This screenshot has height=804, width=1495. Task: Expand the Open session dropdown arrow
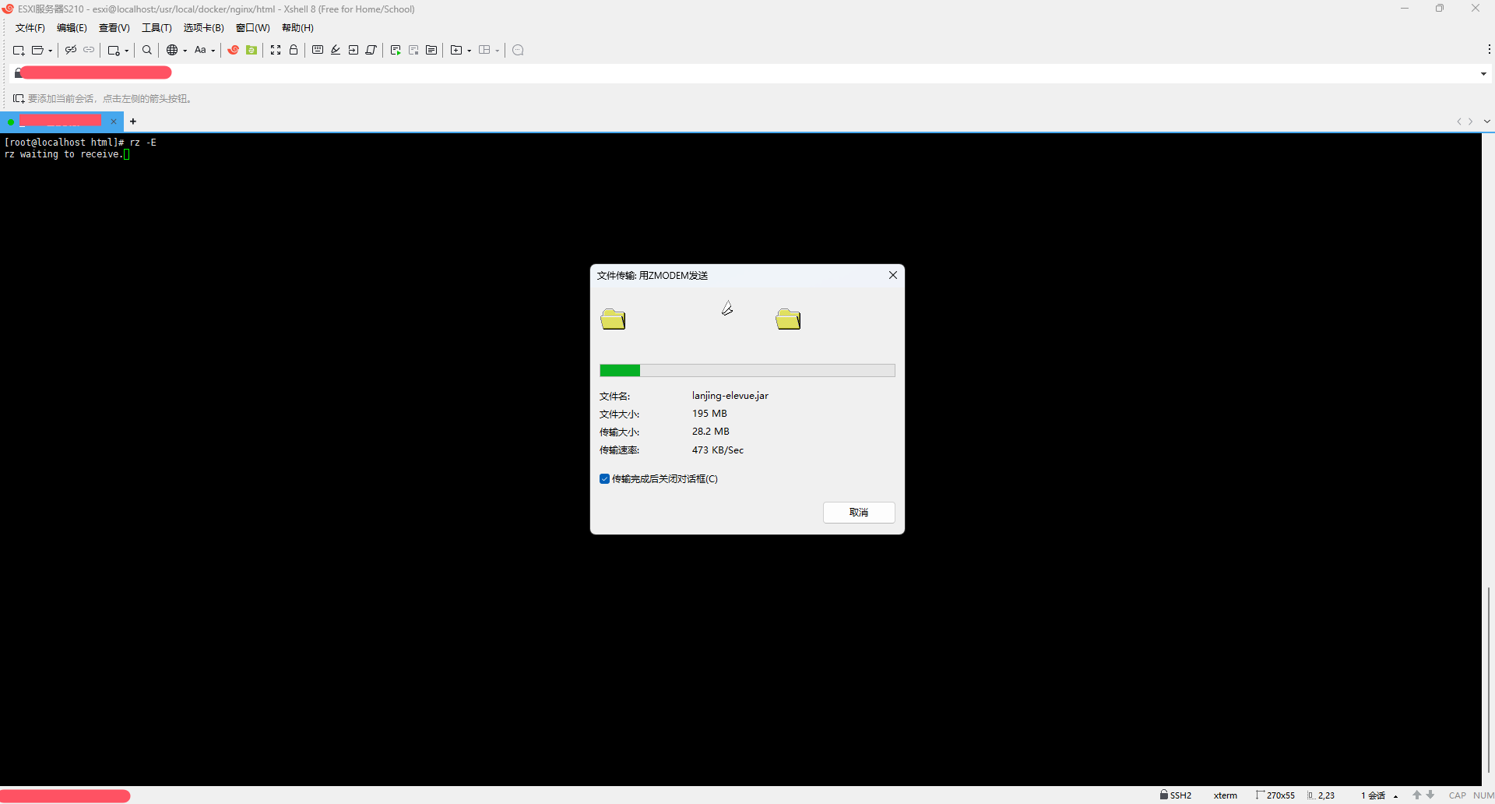pyautogui.click(x=51, y=51)
